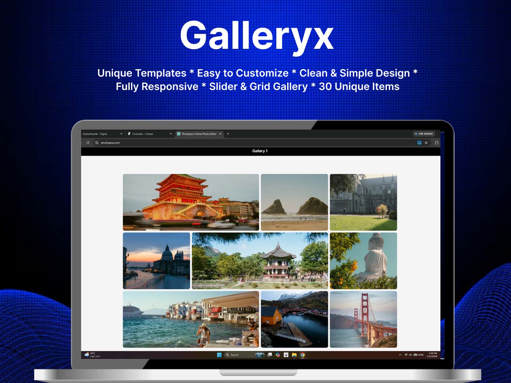Open File Explorer from the taskbar
This screenshot has height=383, width=511.
coord(294,355)
